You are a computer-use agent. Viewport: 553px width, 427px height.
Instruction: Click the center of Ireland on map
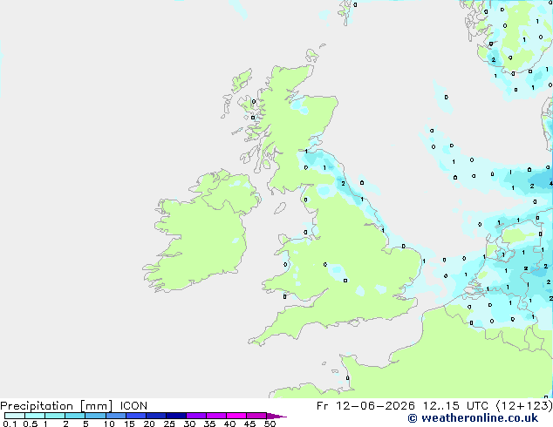click(201, 236)
